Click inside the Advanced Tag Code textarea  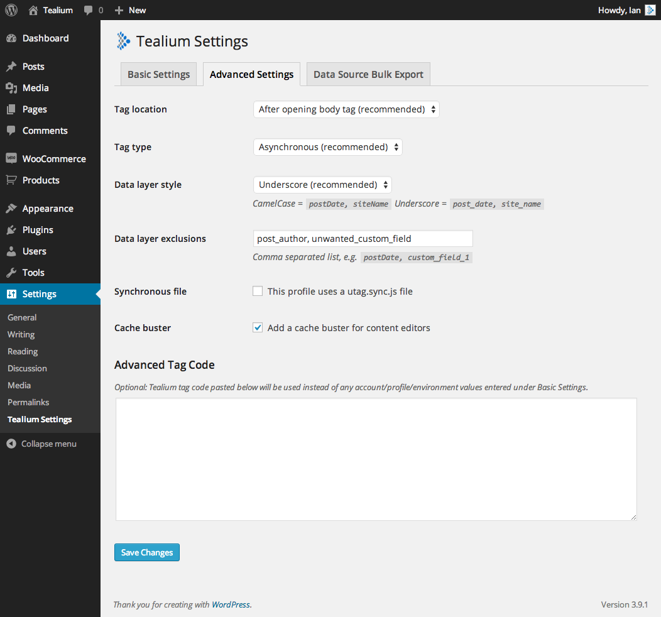pyautogui.click(x=376, y=459)
